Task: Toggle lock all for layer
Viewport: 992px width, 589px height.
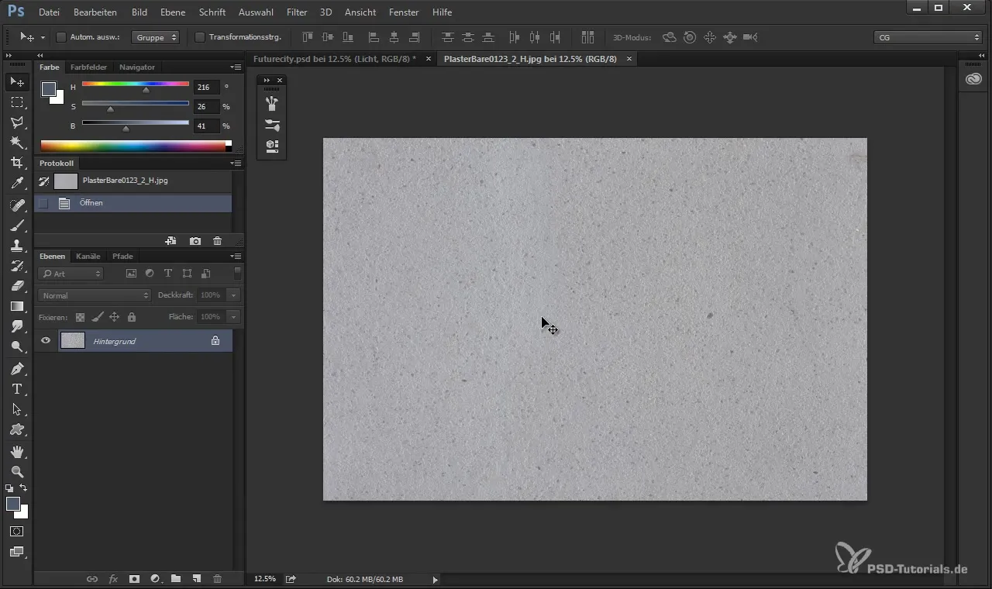Action: (132, 317)
